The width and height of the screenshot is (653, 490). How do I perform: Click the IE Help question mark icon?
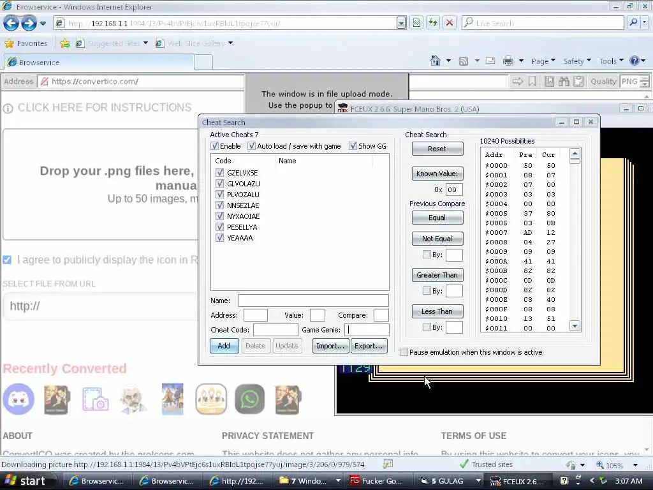tap(635, 61)
